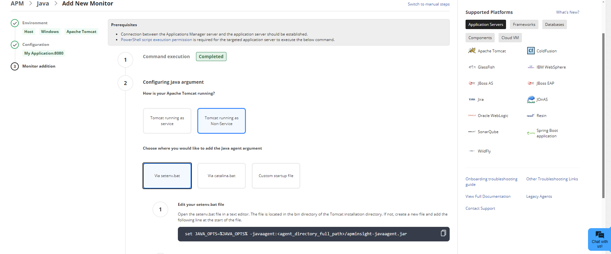Screen dimensions: 611x254
Task: Click the Completed status badge
Action: [211, 57]
